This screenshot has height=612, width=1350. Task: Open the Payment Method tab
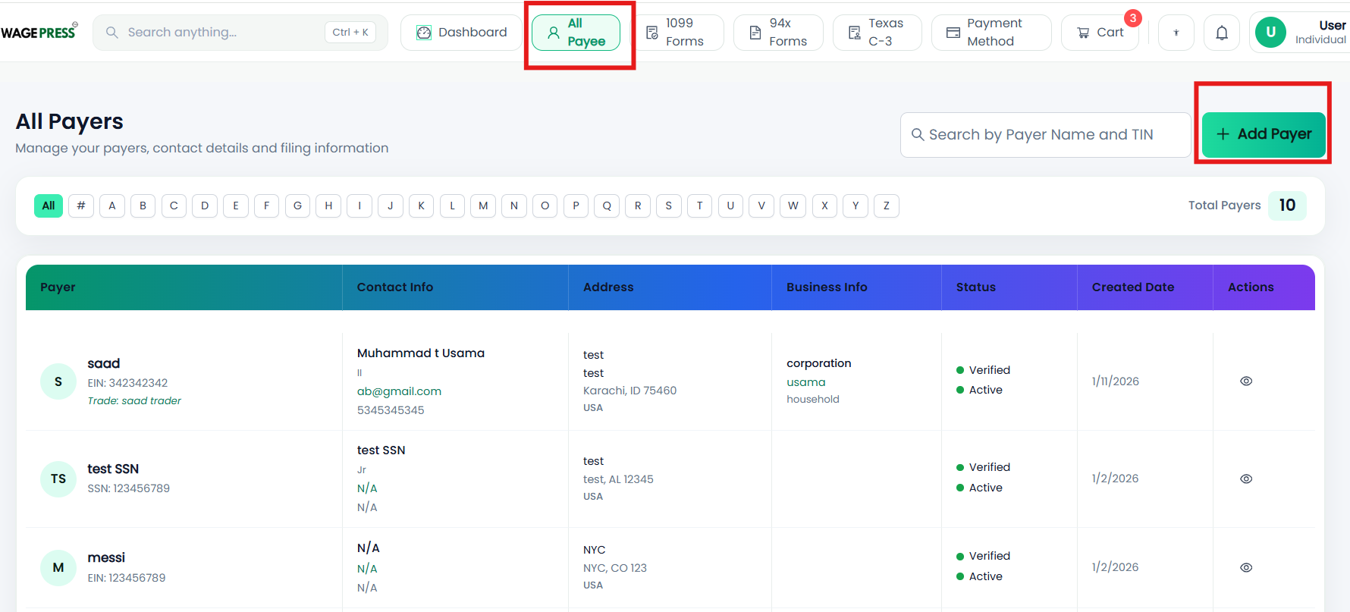coord(991,33)
